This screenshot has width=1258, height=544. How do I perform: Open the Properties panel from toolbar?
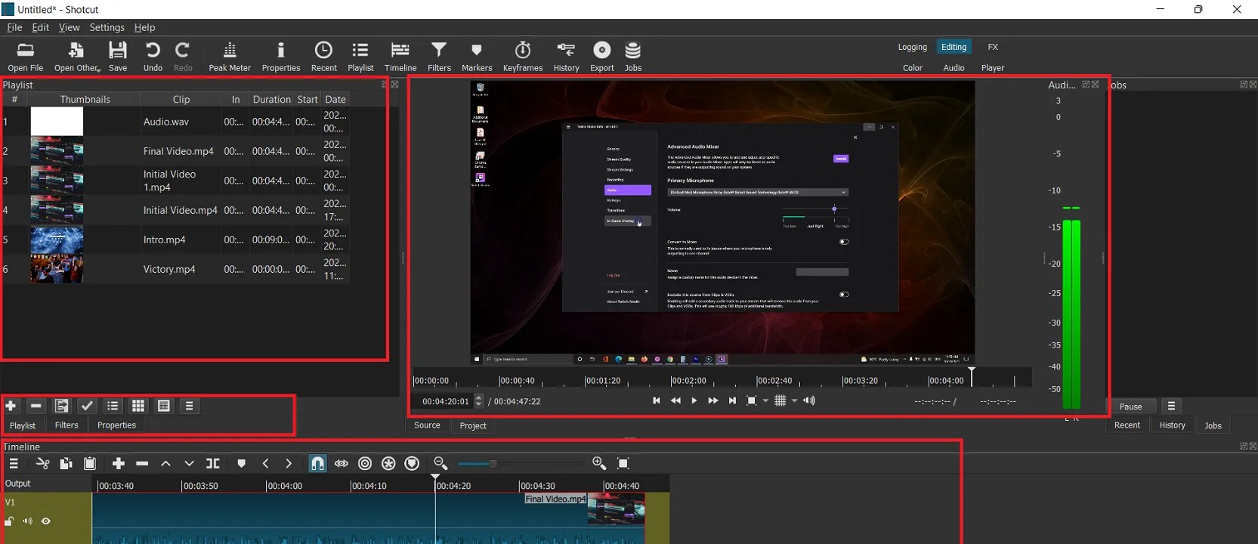tap(281, 57)
